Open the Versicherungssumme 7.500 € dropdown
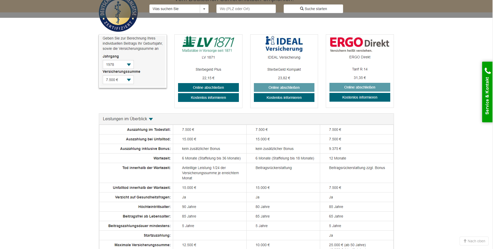493x249 pixels. click(x=118, y=80)
